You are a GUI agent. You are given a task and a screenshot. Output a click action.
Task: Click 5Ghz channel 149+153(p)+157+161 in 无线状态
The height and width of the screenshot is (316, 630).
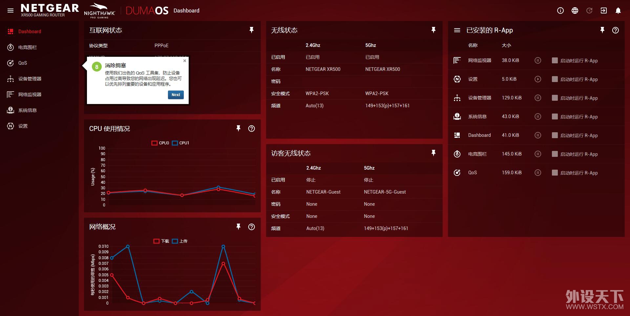387,106
